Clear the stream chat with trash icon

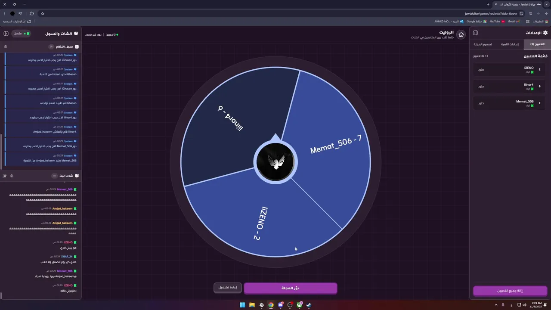(12, 176)
